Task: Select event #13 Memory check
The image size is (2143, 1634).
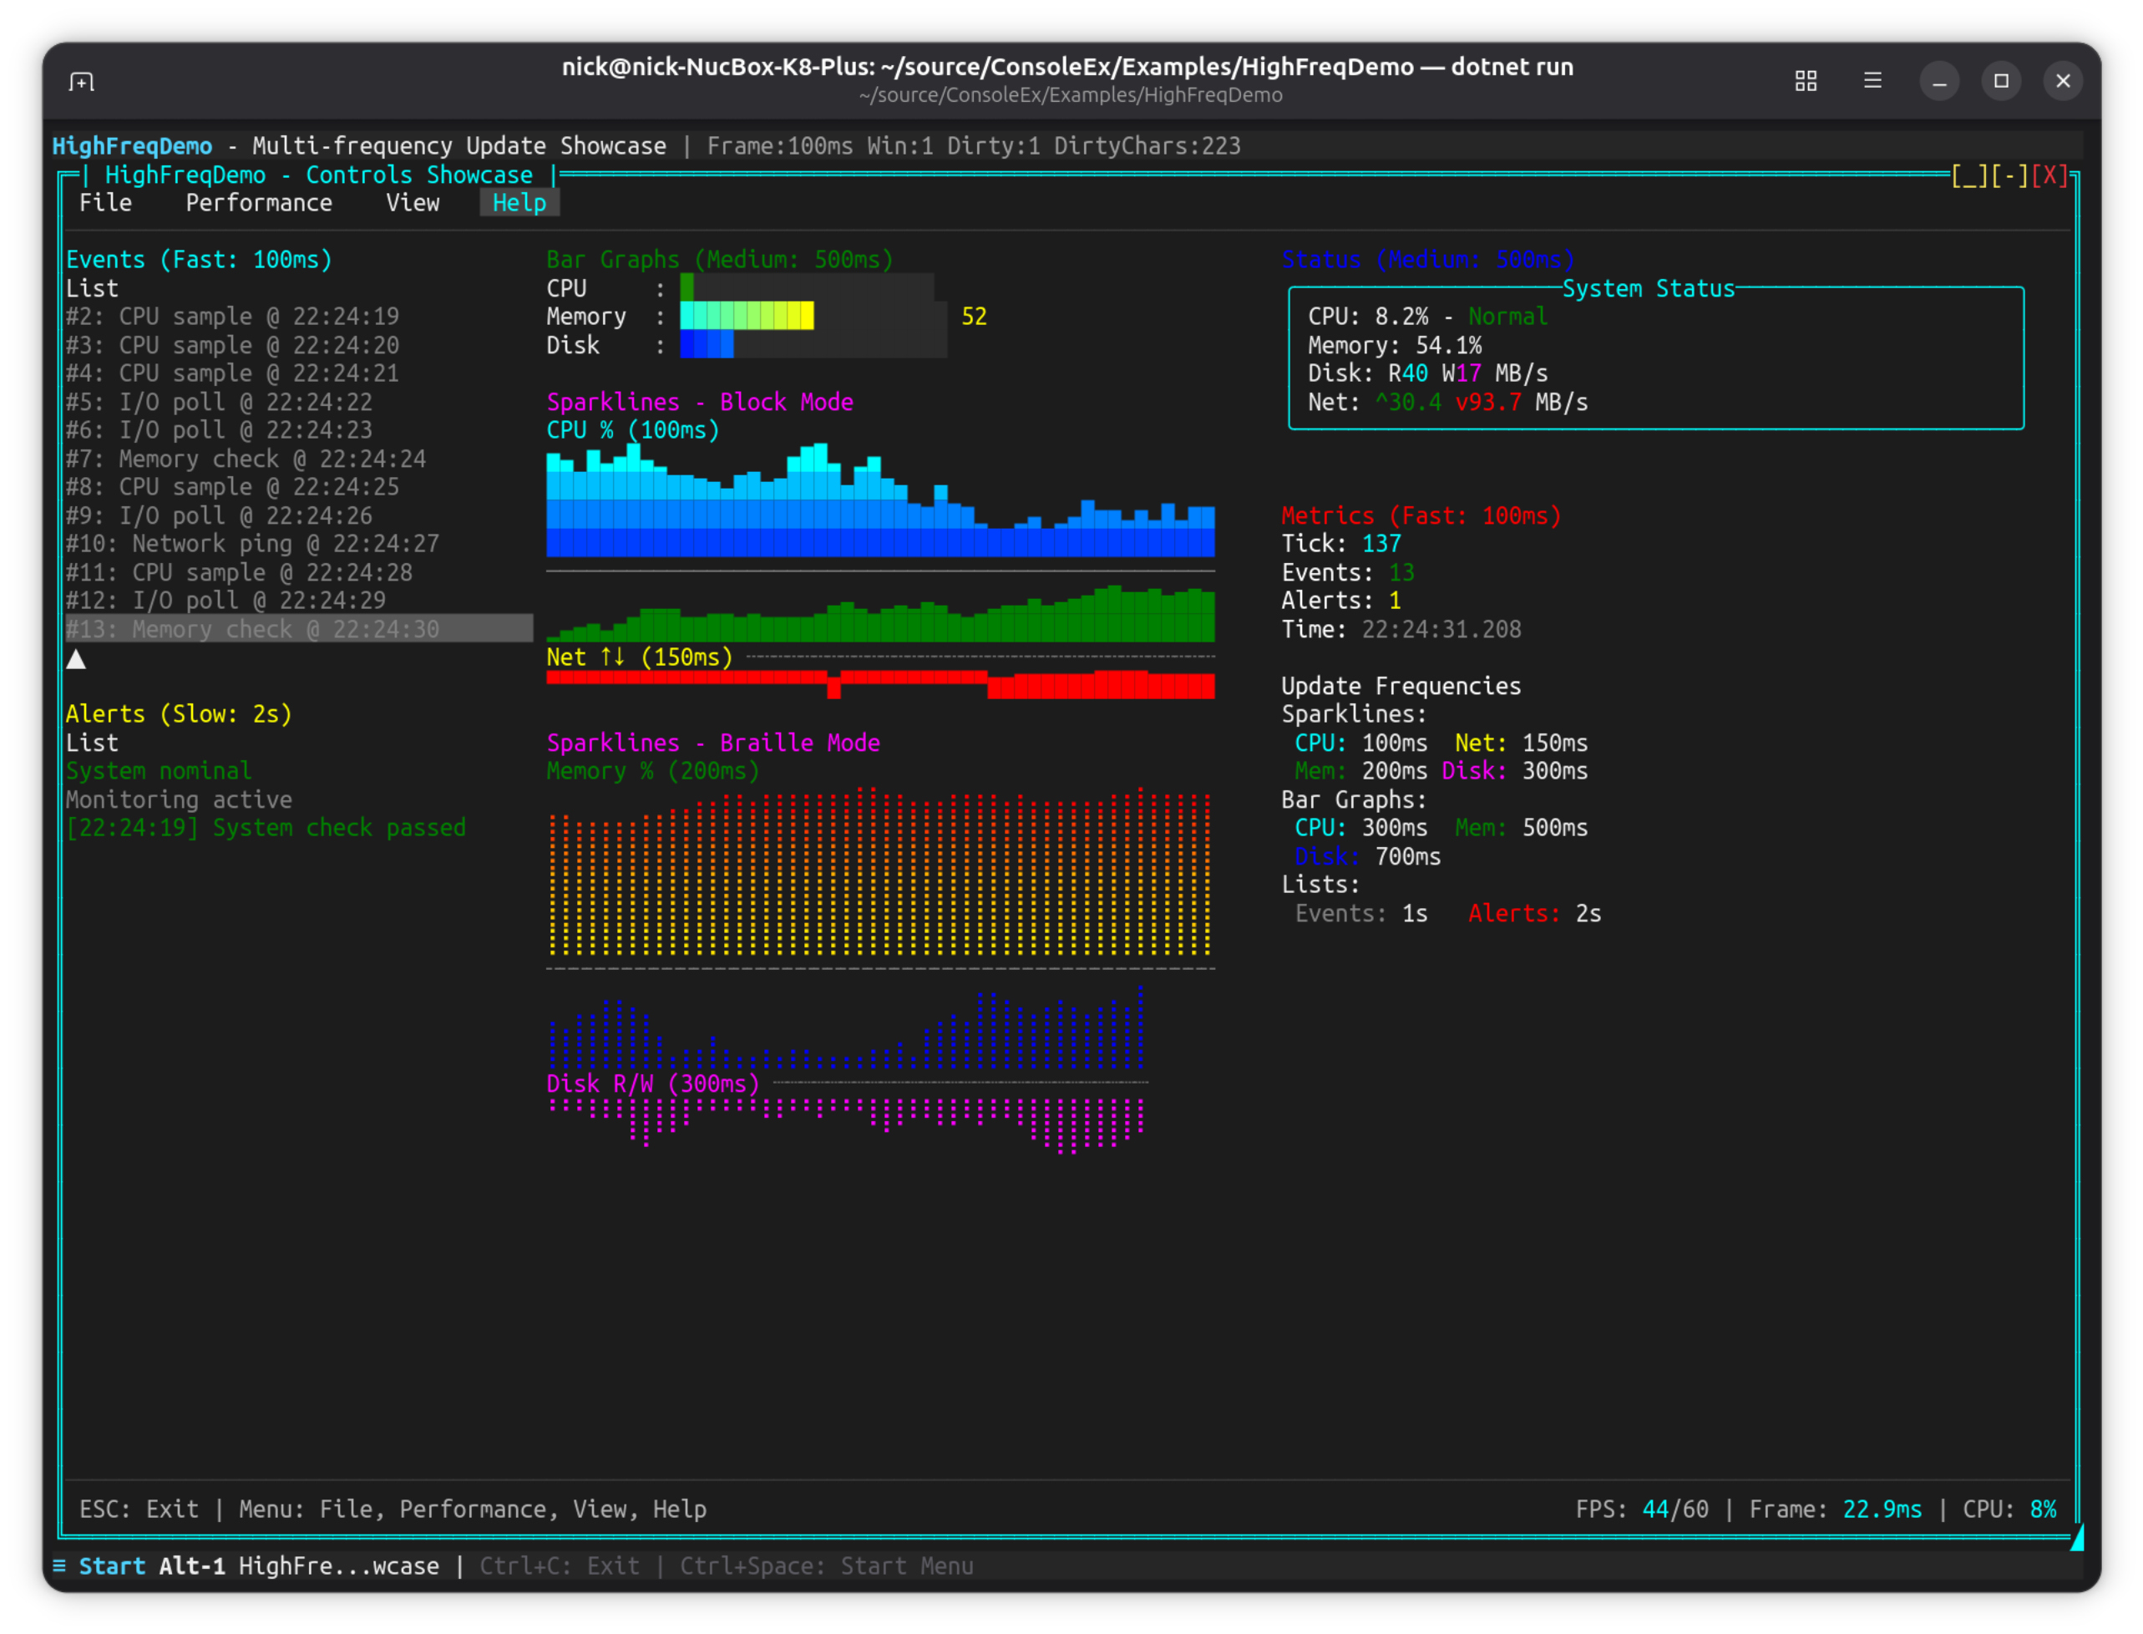Action: coord(253,629)
